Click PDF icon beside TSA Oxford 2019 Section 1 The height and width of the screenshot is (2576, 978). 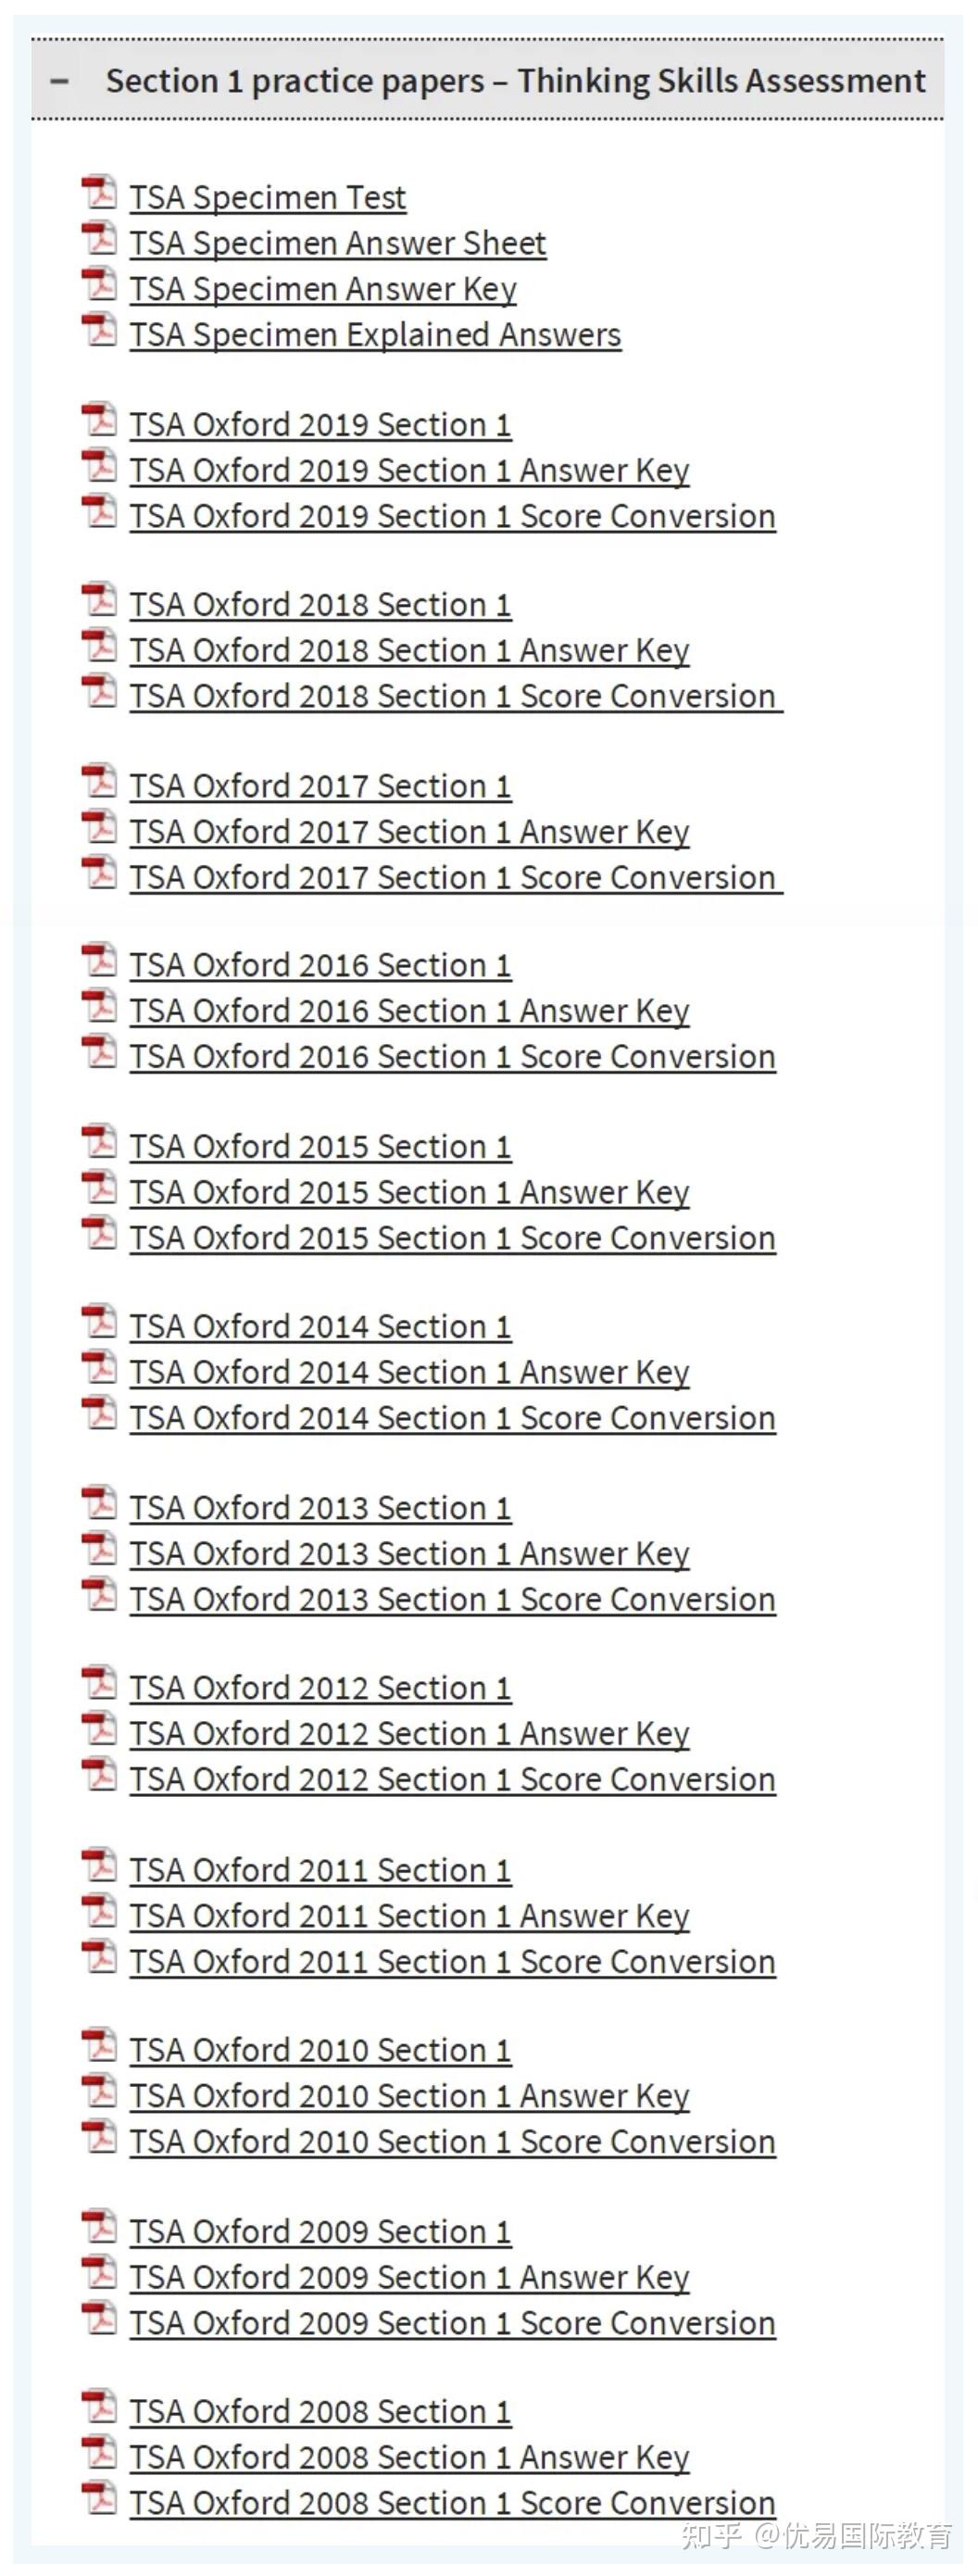click(x=99, y=420)
